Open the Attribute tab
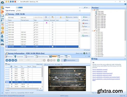 [9, 56]
